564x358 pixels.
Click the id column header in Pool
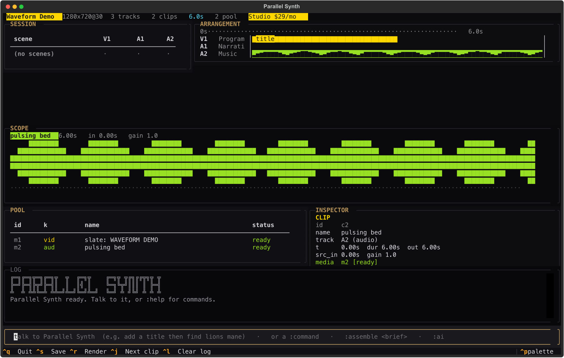pyautogui.click(x=18, y=225)
